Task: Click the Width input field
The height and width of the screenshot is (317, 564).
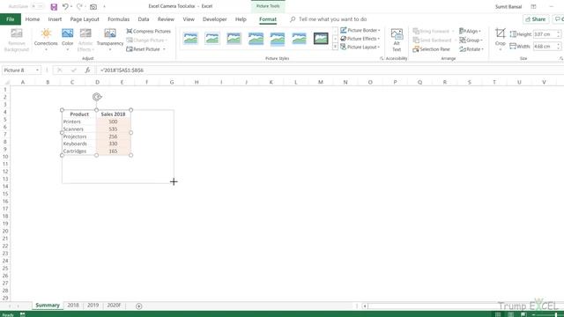Action: pos(545,47)
